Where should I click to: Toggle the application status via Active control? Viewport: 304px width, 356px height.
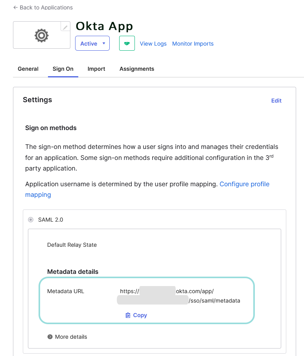92,43
